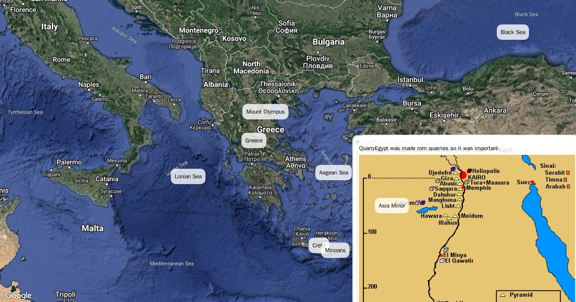Click the Bursa city label
Screen dimensions: 576x302
pyautogui.click(x=412, y=103)
